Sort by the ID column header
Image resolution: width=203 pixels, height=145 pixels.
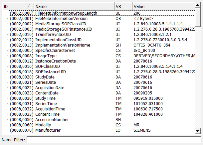point(13,6)
